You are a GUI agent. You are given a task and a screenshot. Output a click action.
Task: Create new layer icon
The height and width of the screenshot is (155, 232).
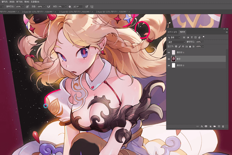coord(219,126)
